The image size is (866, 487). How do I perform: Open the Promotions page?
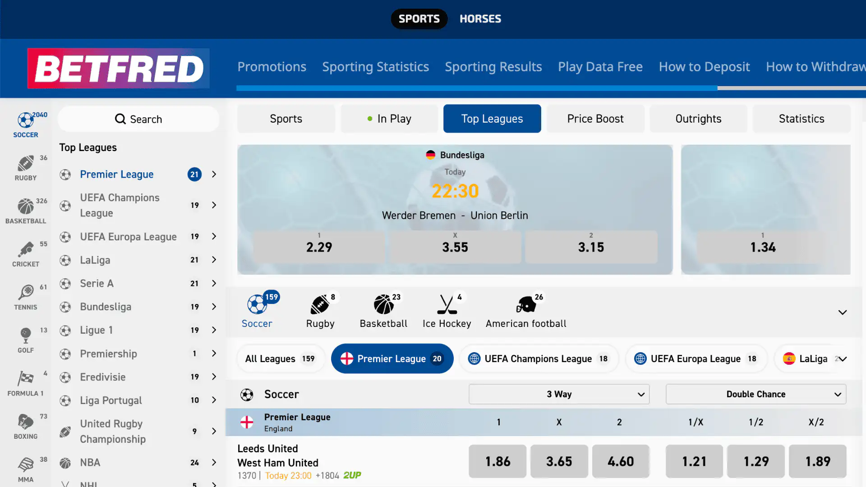tap(272, 67)
